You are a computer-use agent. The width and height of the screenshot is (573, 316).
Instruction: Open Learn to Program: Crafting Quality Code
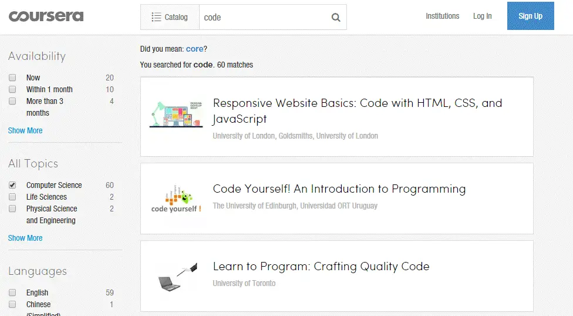[321, 266]
